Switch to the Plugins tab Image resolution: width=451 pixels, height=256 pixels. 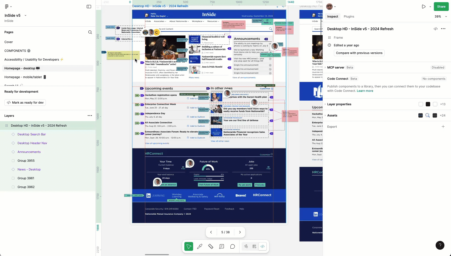[349, 16]
